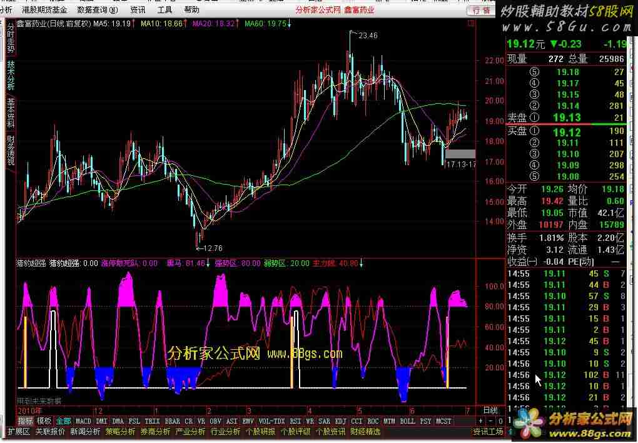The width and height of the screenshot is (638, 443).
Task: Click the 0 reset button beside indicator tabs
Action: coord(500,421)
